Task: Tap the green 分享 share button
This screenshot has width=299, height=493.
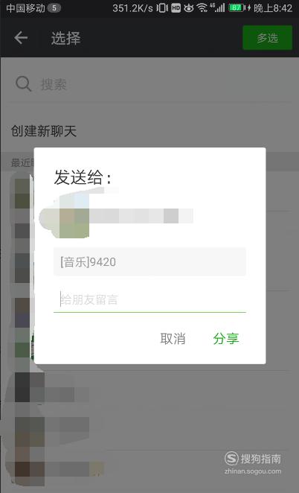Action: point(226,339)
